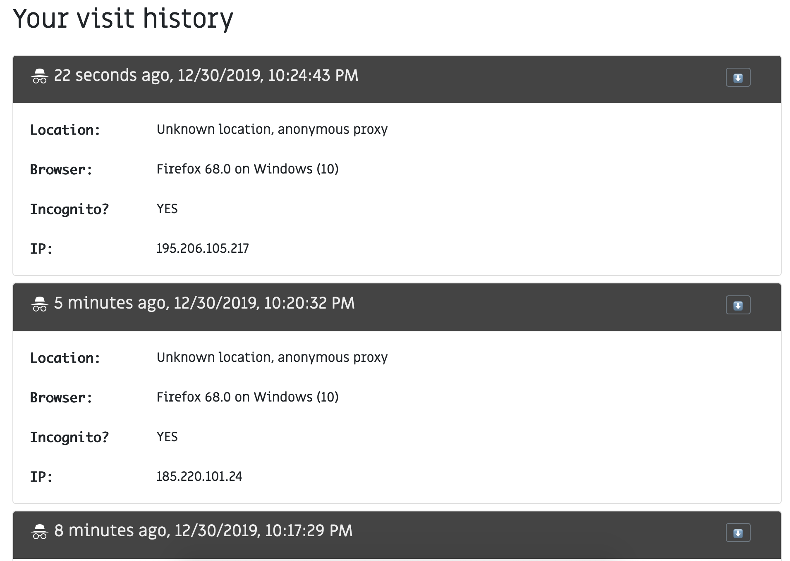790x561 pixels.
Task: Click incognito icon on 22 seconds ago visit
Action: click(39, 76)
